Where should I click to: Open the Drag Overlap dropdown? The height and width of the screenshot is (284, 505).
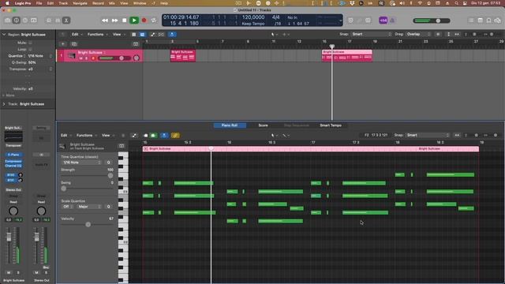coord(418,34)
